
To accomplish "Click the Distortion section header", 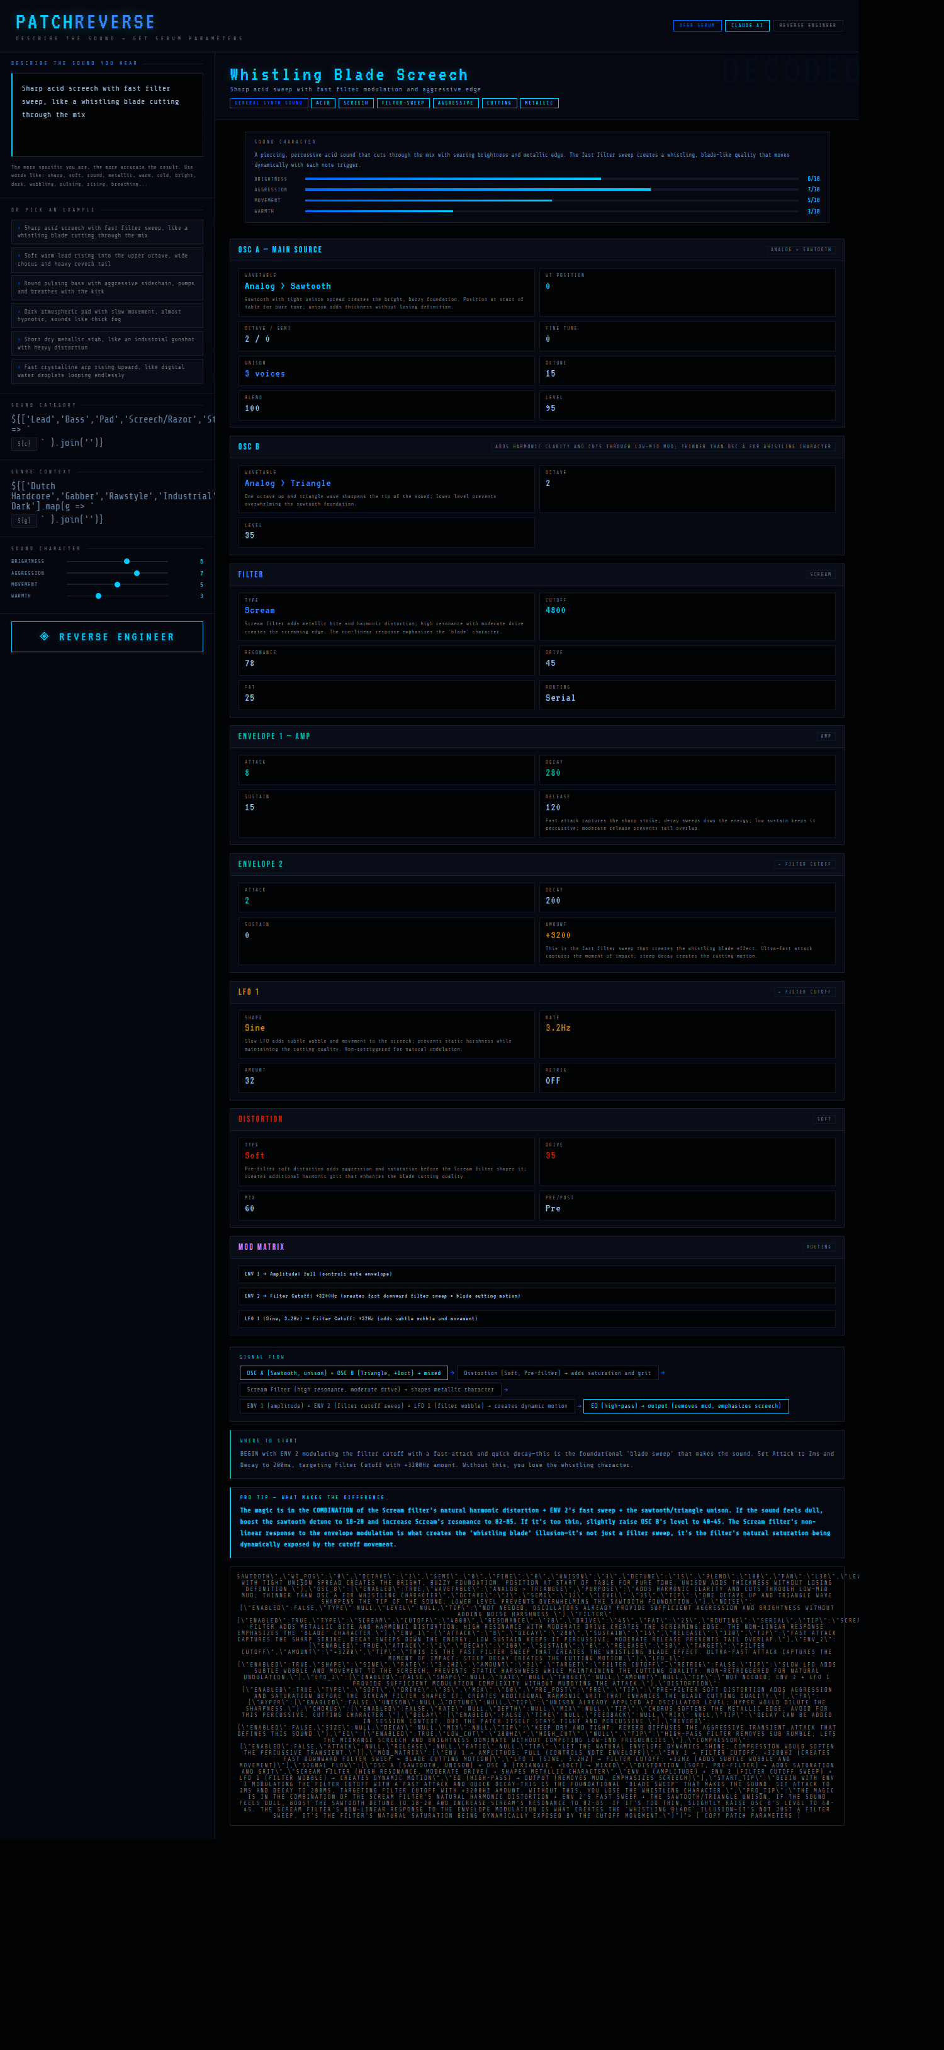I will point(537,1119).
